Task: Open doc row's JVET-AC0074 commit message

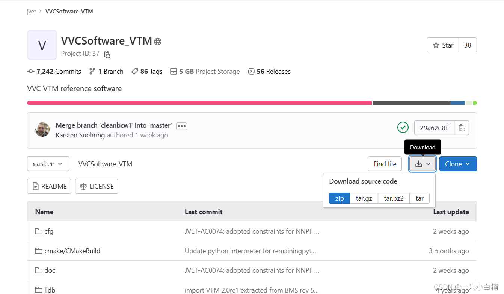Action: pos(252,270)
